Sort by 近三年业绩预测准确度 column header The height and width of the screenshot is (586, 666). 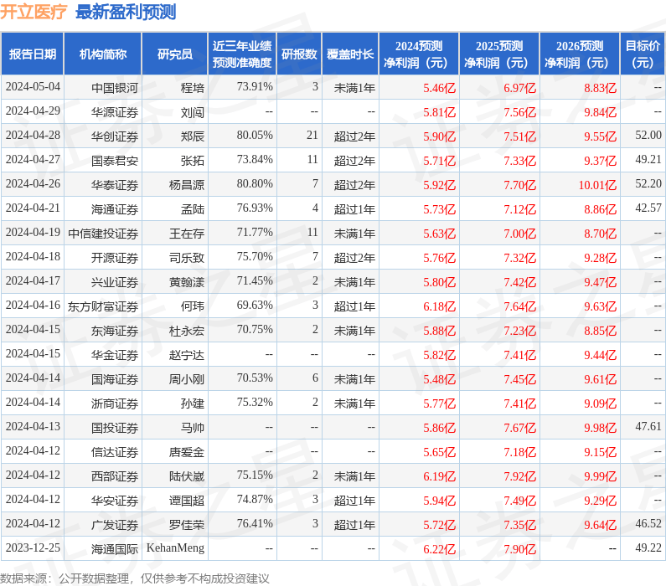pos(241,54)
